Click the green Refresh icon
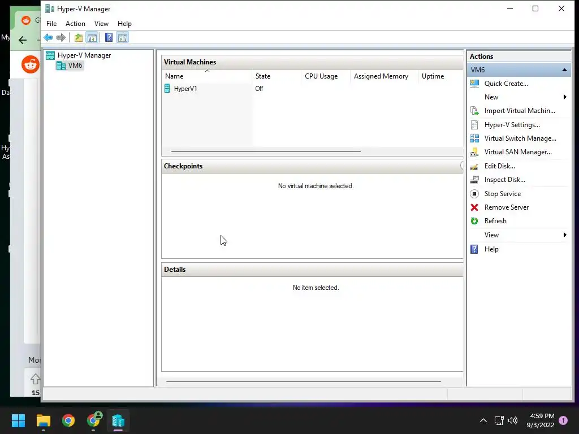Image resolution: width=579 pixels, height=434 pixels. (474, 221)
